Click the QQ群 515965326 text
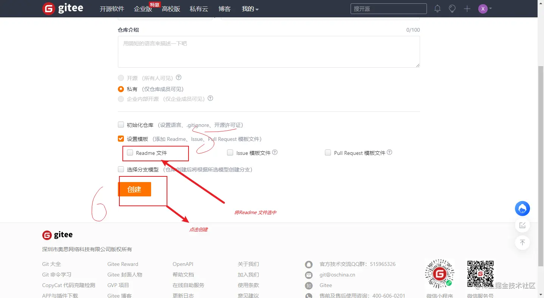 (357, 264)
